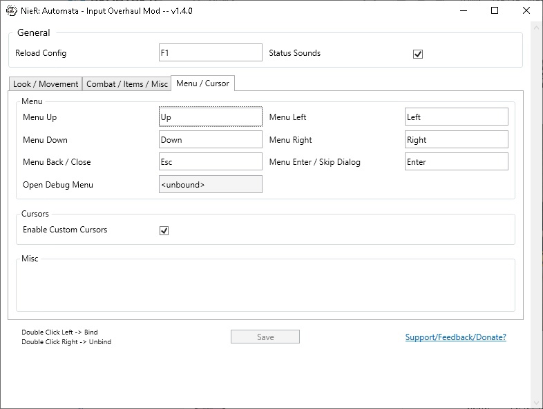The image size is (543, 409).
Task: Click the Enable Custom Cursors label
Action: click(65, 230)
